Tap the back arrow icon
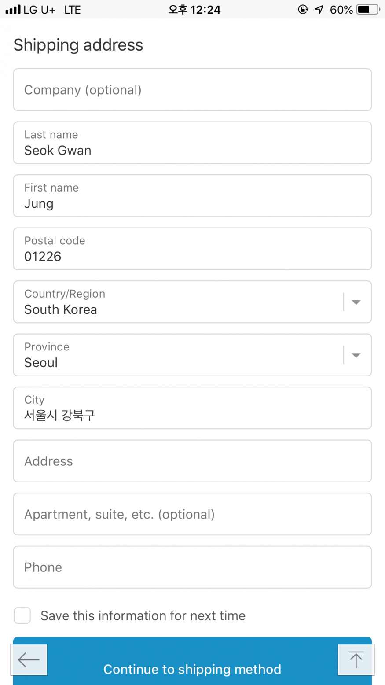Screen dimensions: 385x685 [29, 659]
